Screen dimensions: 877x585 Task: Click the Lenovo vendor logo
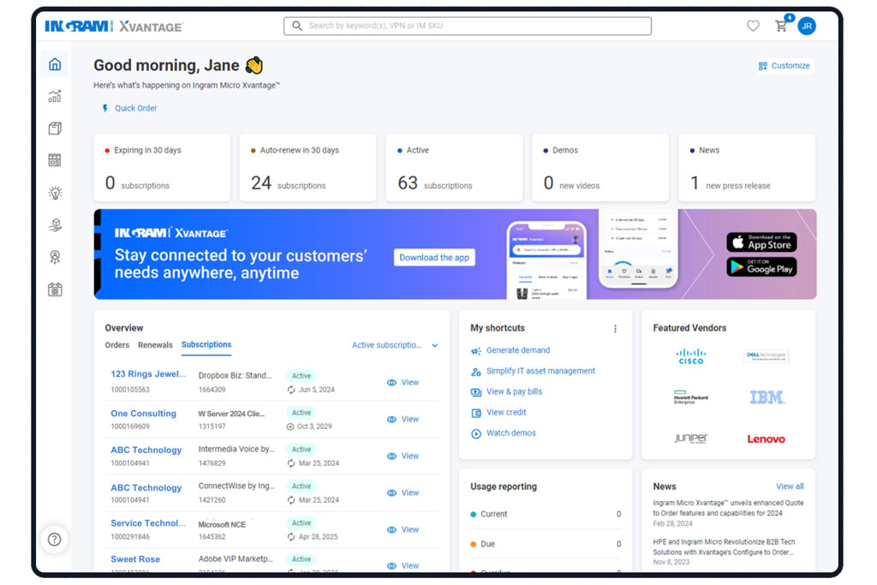click(767, 439)
